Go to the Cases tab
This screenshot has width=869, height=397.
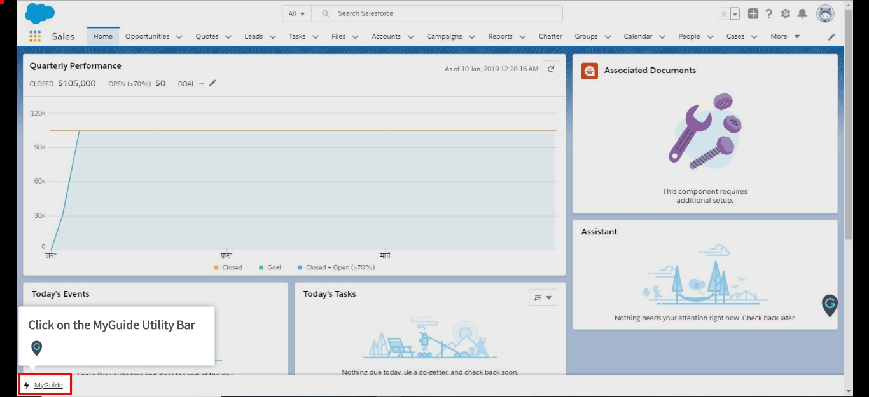pos(735,37)
